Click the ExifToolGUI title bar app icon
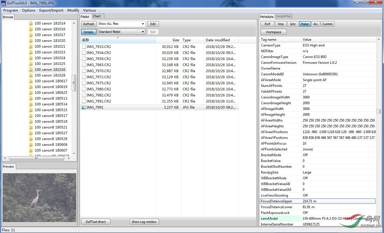384x233 pixels. [x=3, y=3]
